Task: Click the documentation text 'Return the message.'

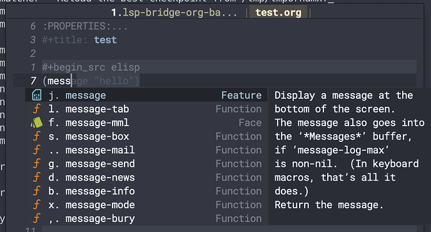Action: point(329,204)
